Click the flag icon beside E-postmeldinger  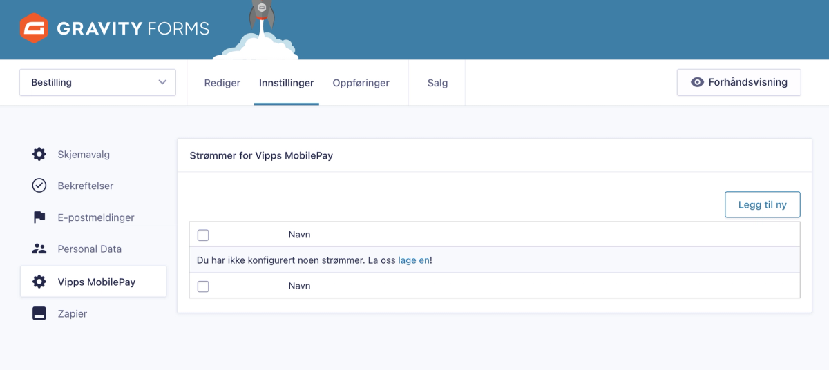39,217
